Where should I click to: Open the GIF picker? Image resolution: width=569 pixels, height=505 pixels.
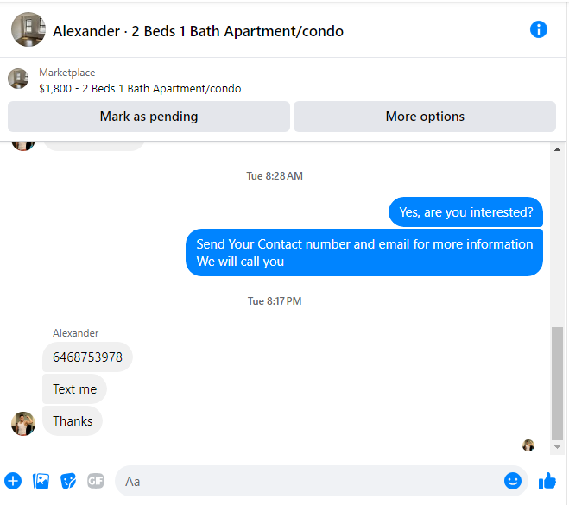pos(96,481)
